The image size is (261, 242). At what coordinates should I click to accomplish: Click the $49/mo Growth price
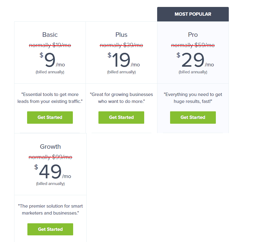pos(53,171)
